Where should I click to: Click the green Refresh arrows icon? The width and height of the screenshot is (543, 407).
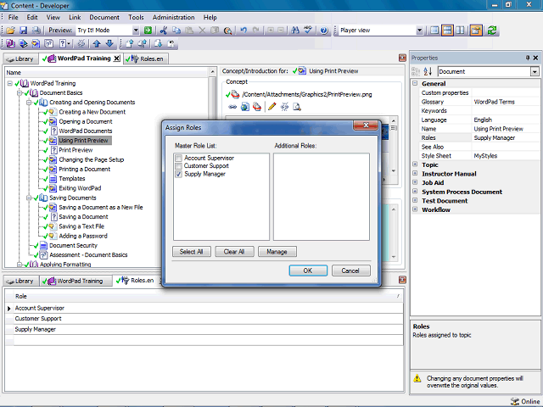(x=492, y=31)
